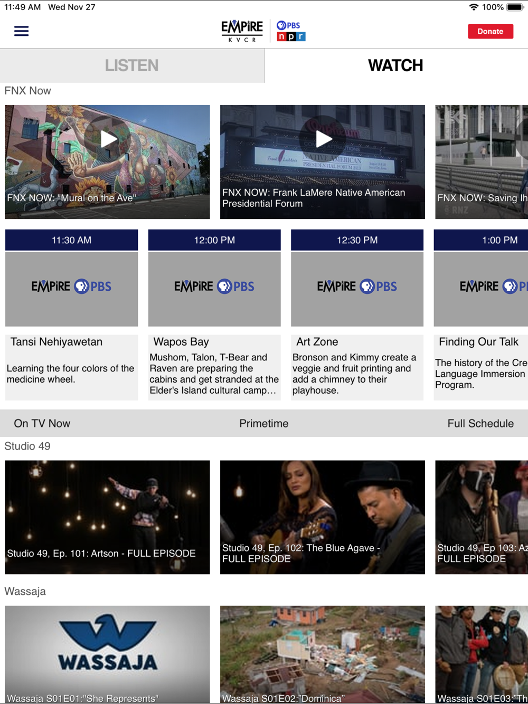Open the 12:30 PM Art Zone listing

(357, 315)
